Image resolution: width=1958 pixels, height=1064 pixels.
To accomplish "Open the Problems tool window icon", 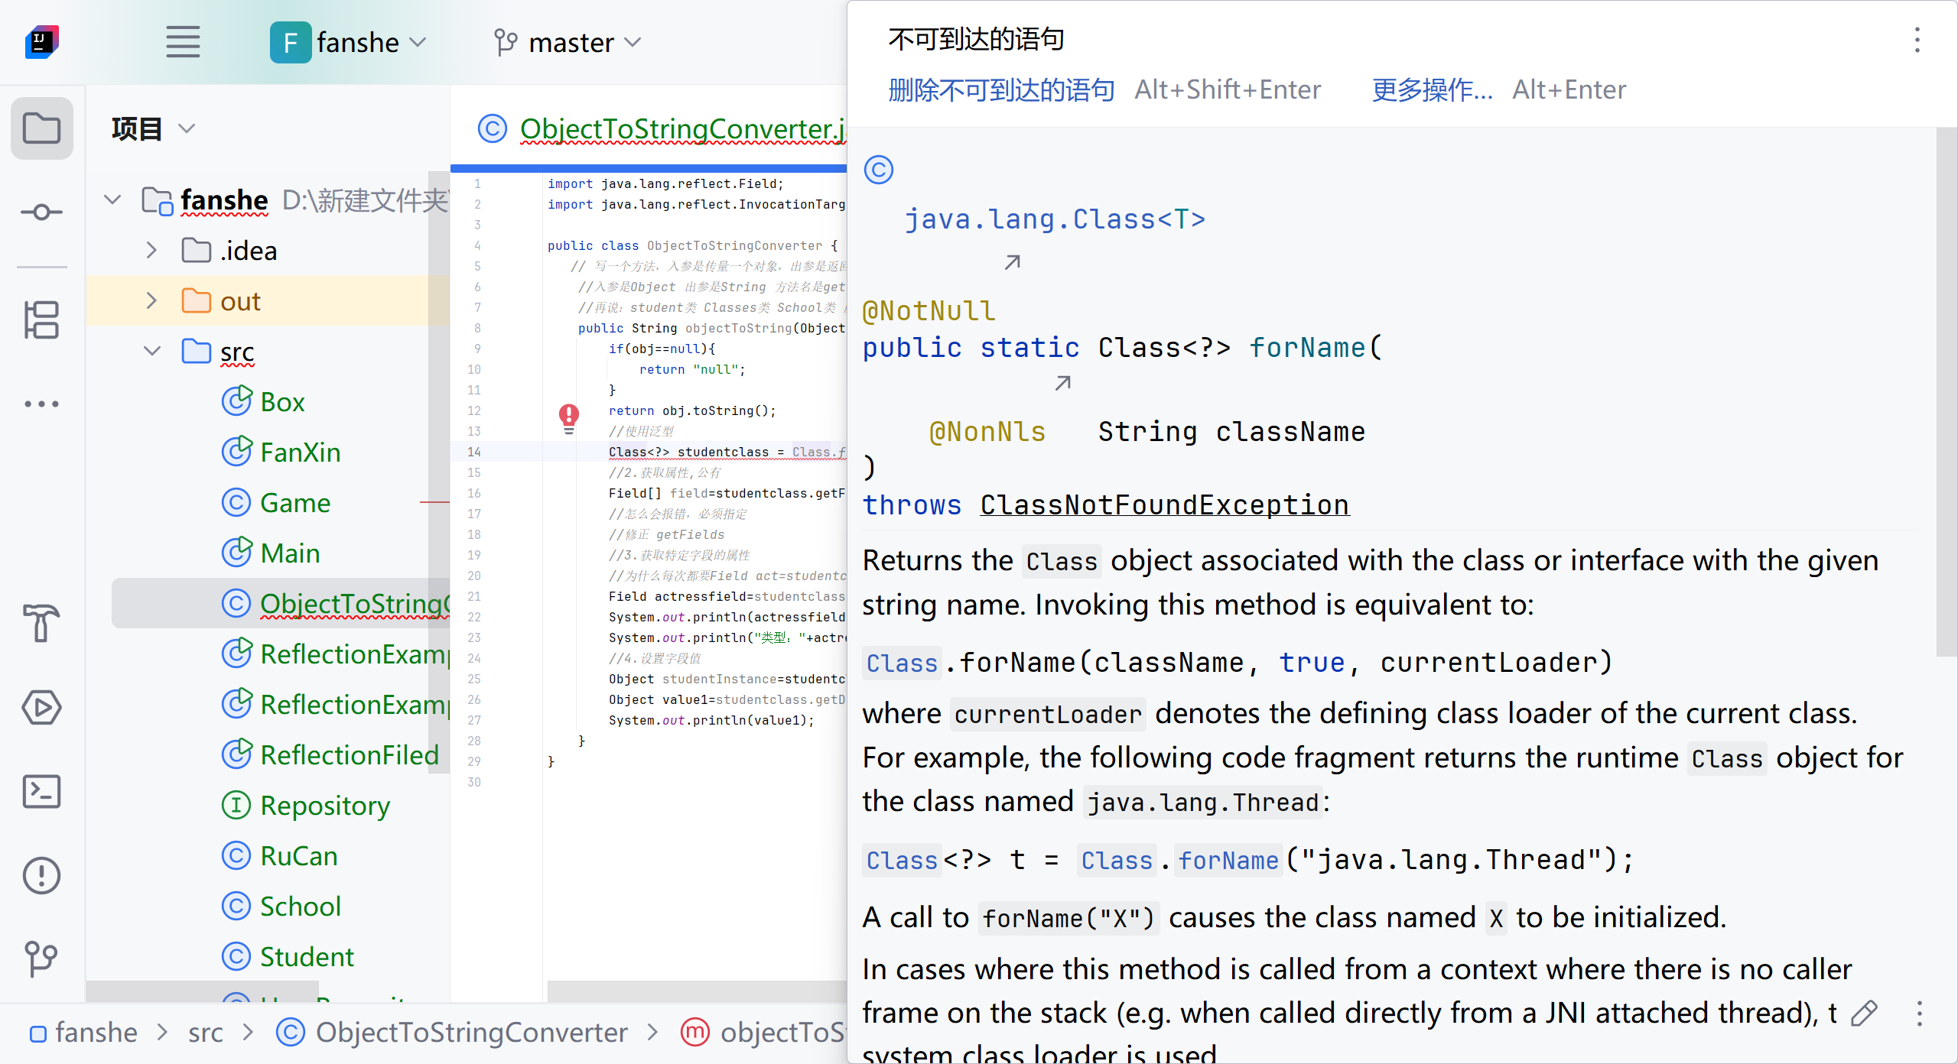I will (x=41, y=875).
